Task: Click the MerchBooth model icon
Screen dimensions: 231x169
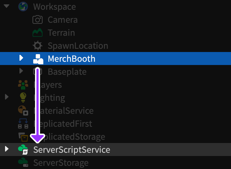Action: (x=38, y=58)
